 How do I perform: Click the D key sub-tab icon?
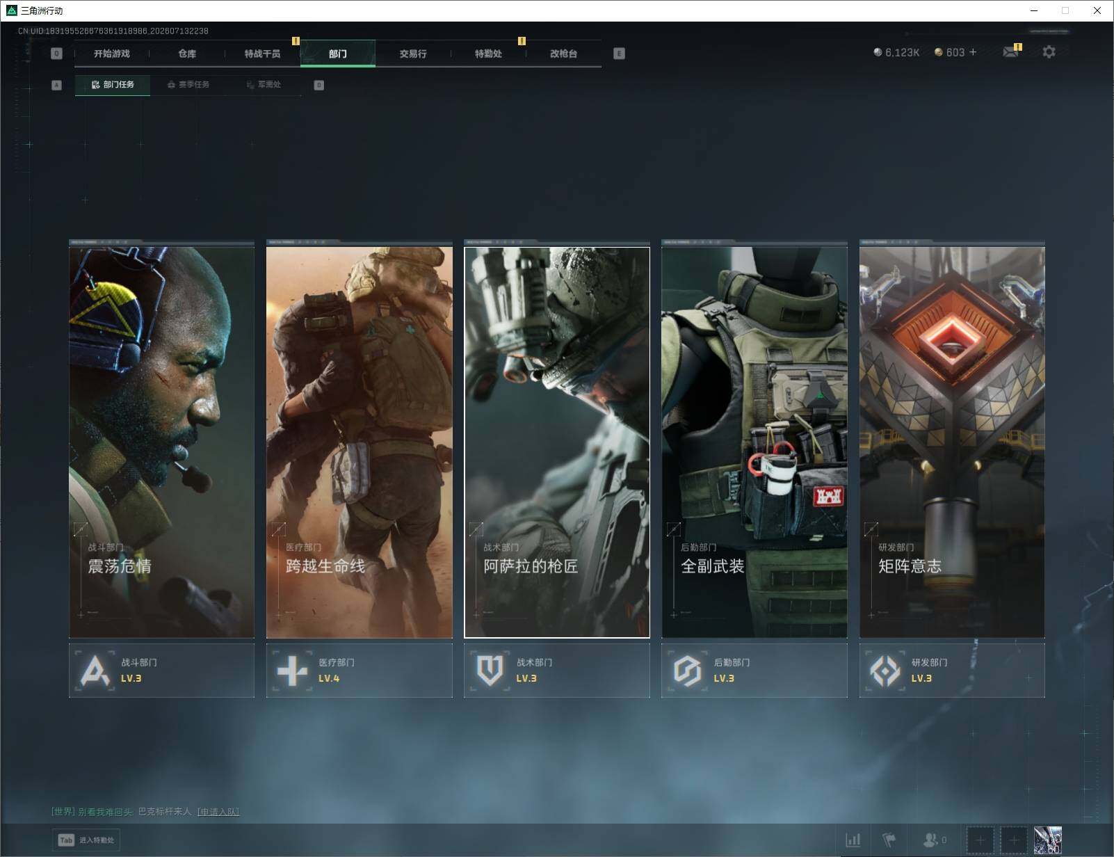[319, 85]
